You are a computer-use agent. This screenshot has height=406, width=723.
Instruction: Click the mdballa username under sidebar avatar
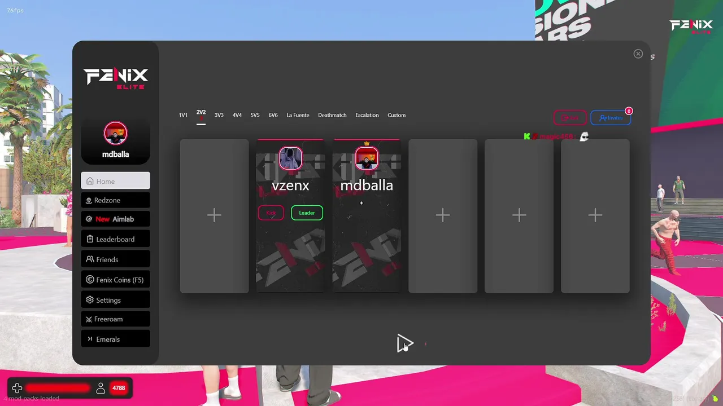(115, 154)
